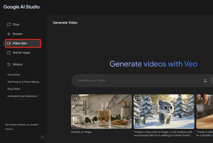The height and width of the screenshot is (143, 213).
Task: Open "Gel Product & Photo Mixing" history entry
Action: (x=23, y=82)
